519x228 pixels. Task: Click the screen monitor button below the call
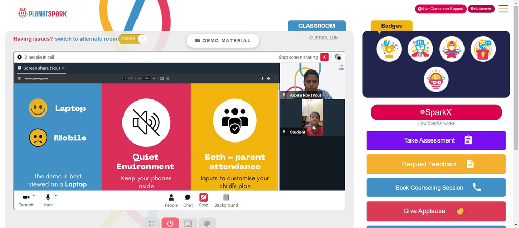[189, 223]
